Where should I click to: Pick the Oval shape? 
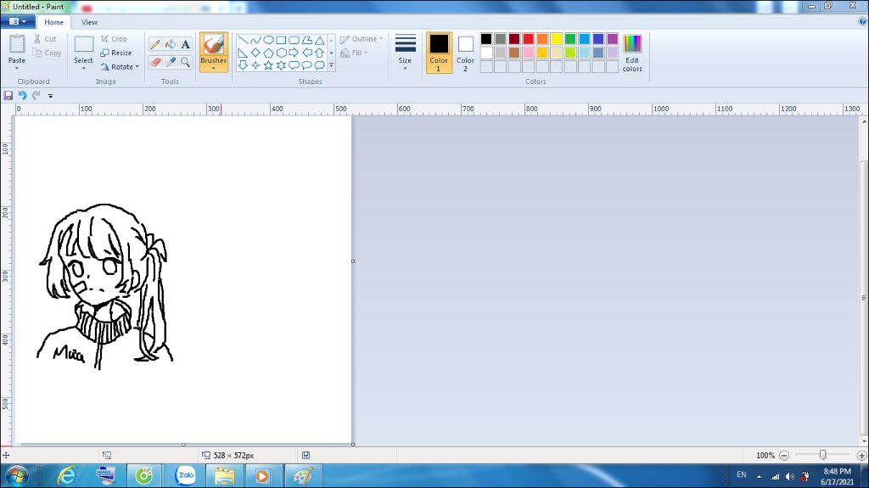point(268,40)
